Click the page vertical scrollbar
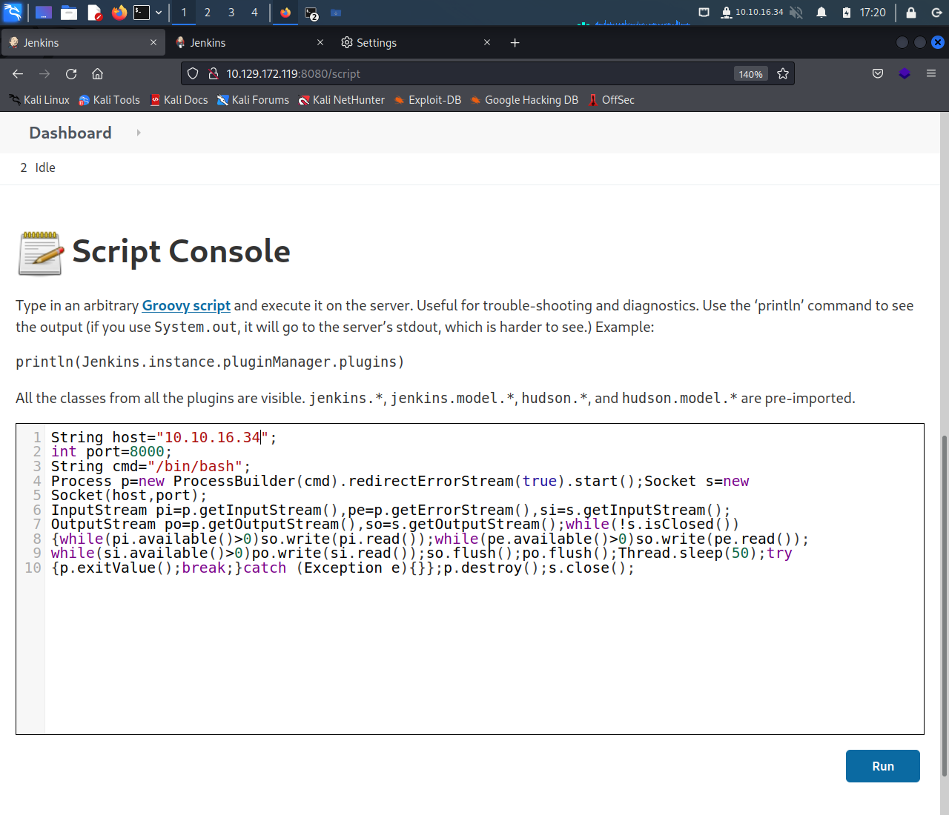This screenshot has width=949, height=815. (x=945, y=605)
